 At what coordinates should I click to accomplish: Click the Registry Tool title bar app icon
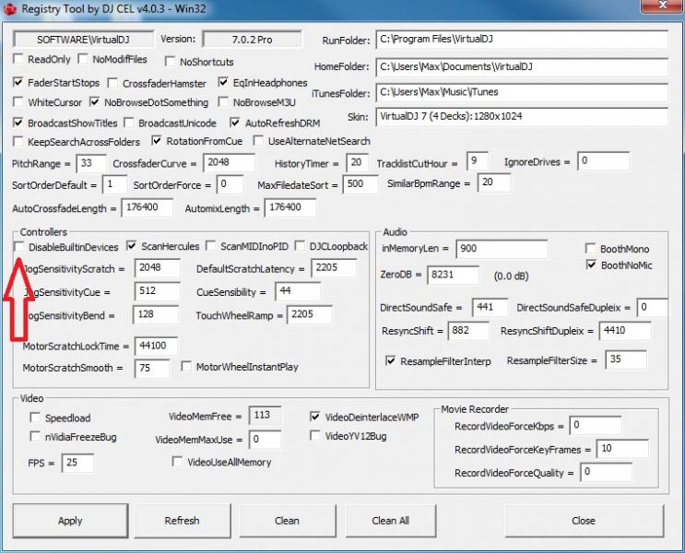coord(9,8)
